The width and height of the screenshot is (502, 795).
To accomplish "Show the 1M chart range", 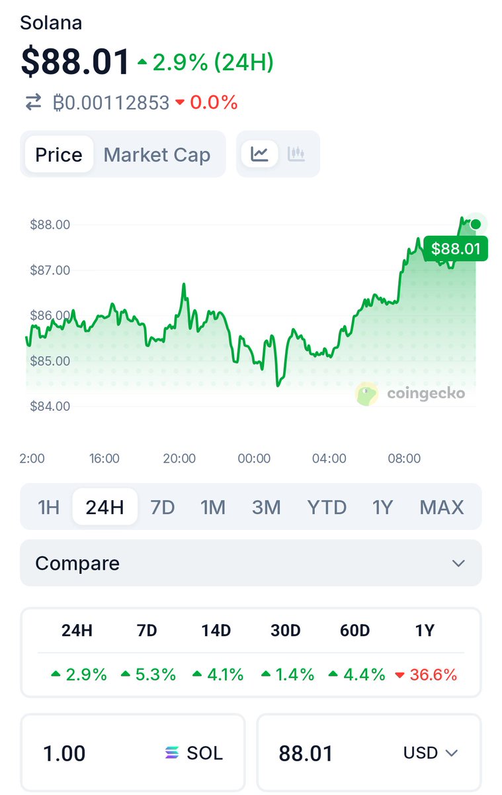I will pos(213,507).
